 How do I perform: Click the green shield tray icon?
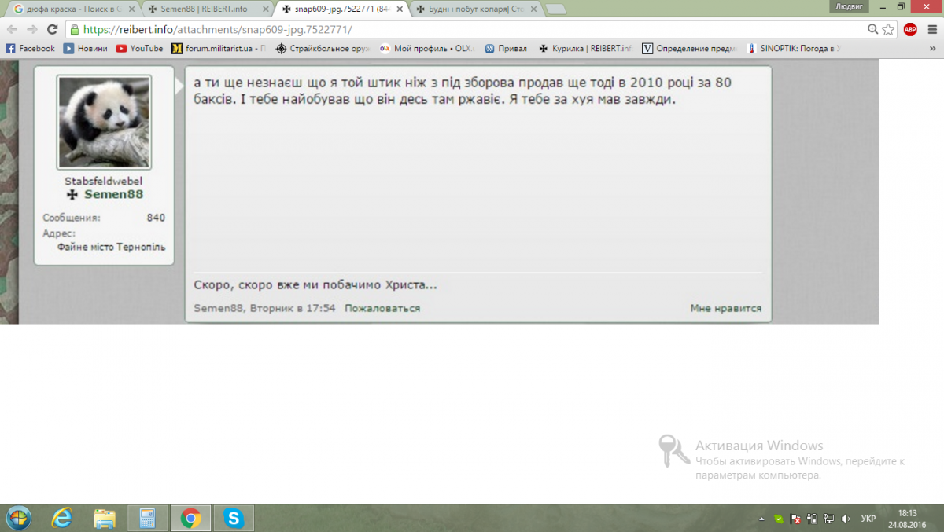pos(779,519)
